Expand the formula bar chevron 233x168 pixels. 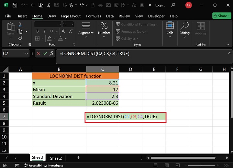pos(229,53)
